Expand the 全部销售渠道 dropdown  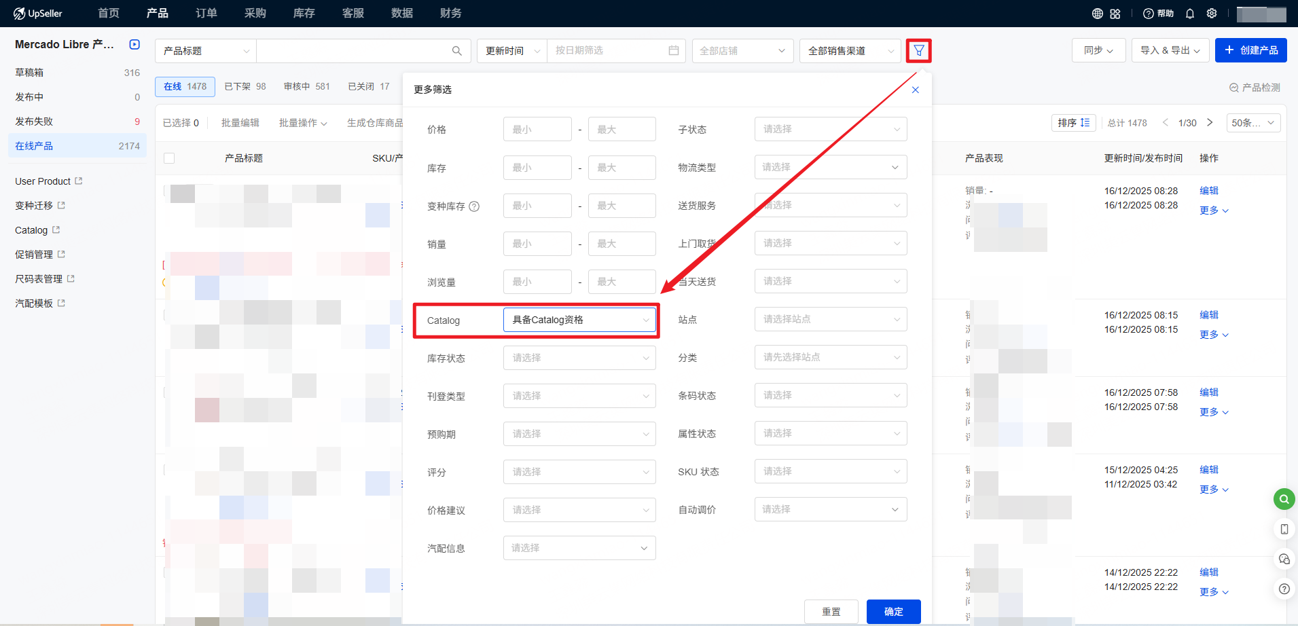click(x=850, y=51)
